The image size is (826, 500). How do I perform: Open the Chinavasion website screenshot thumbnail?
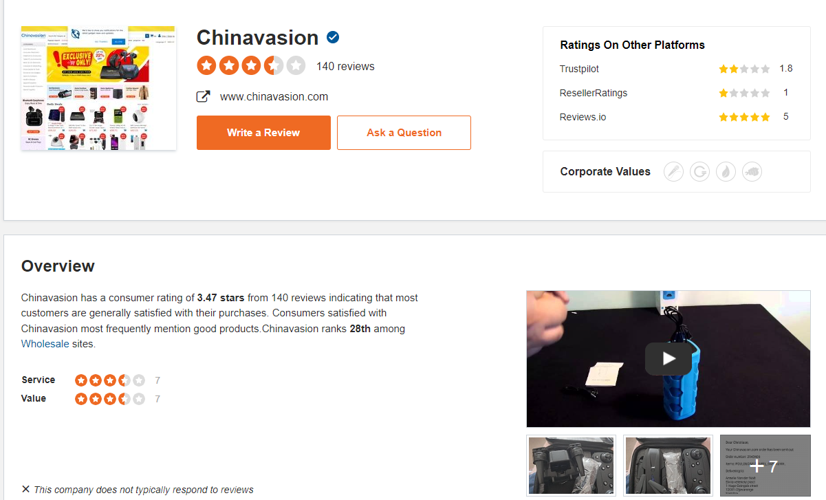(98, 88)
